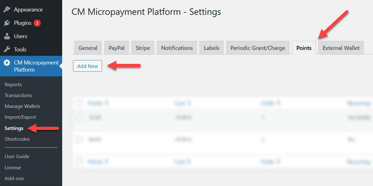The width and height of the screenshot is (373, 186).
Task: Sort by the Points column in the table header
Action: coord(98,103)
